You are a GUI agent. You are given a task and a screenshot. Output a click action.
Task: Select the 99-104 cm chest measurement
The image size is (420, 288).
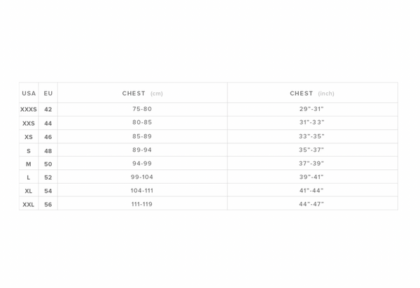point(142,177)
